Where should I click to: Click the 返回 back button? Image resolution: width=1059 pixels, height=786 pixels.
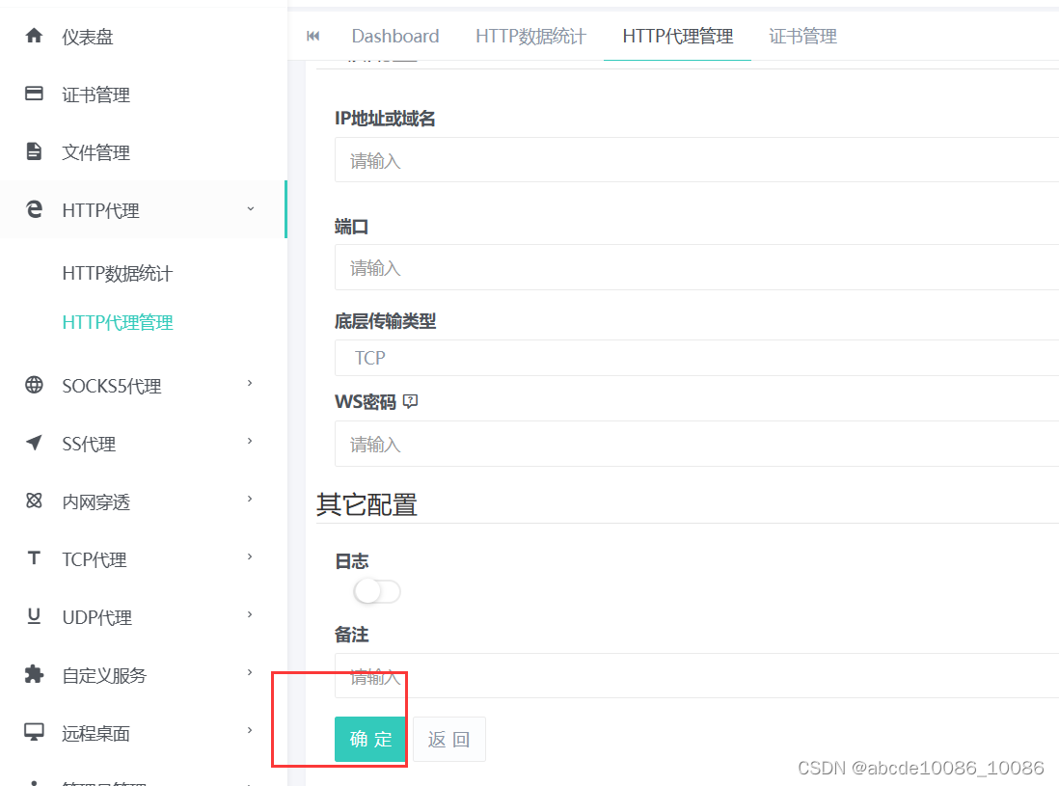pos(448,739)
